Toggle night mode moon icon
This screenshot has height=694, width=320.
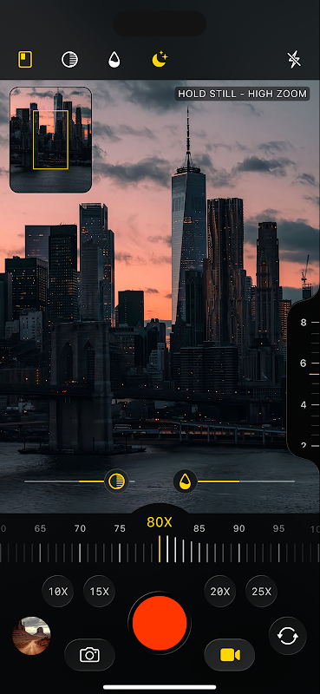click(160, 59)
